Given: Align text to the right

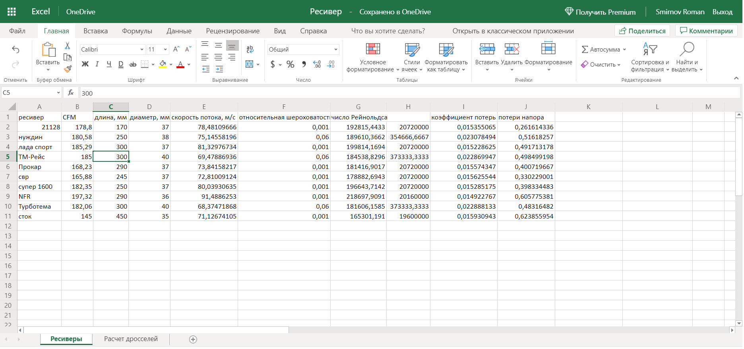Looking at the screenshot, I should tap(232, 58).
